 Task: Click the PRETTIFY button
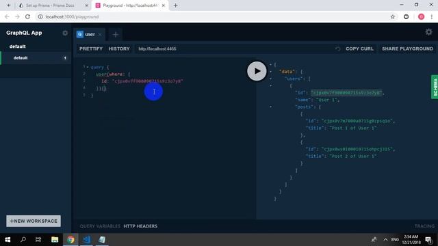(x=91, y=49)
